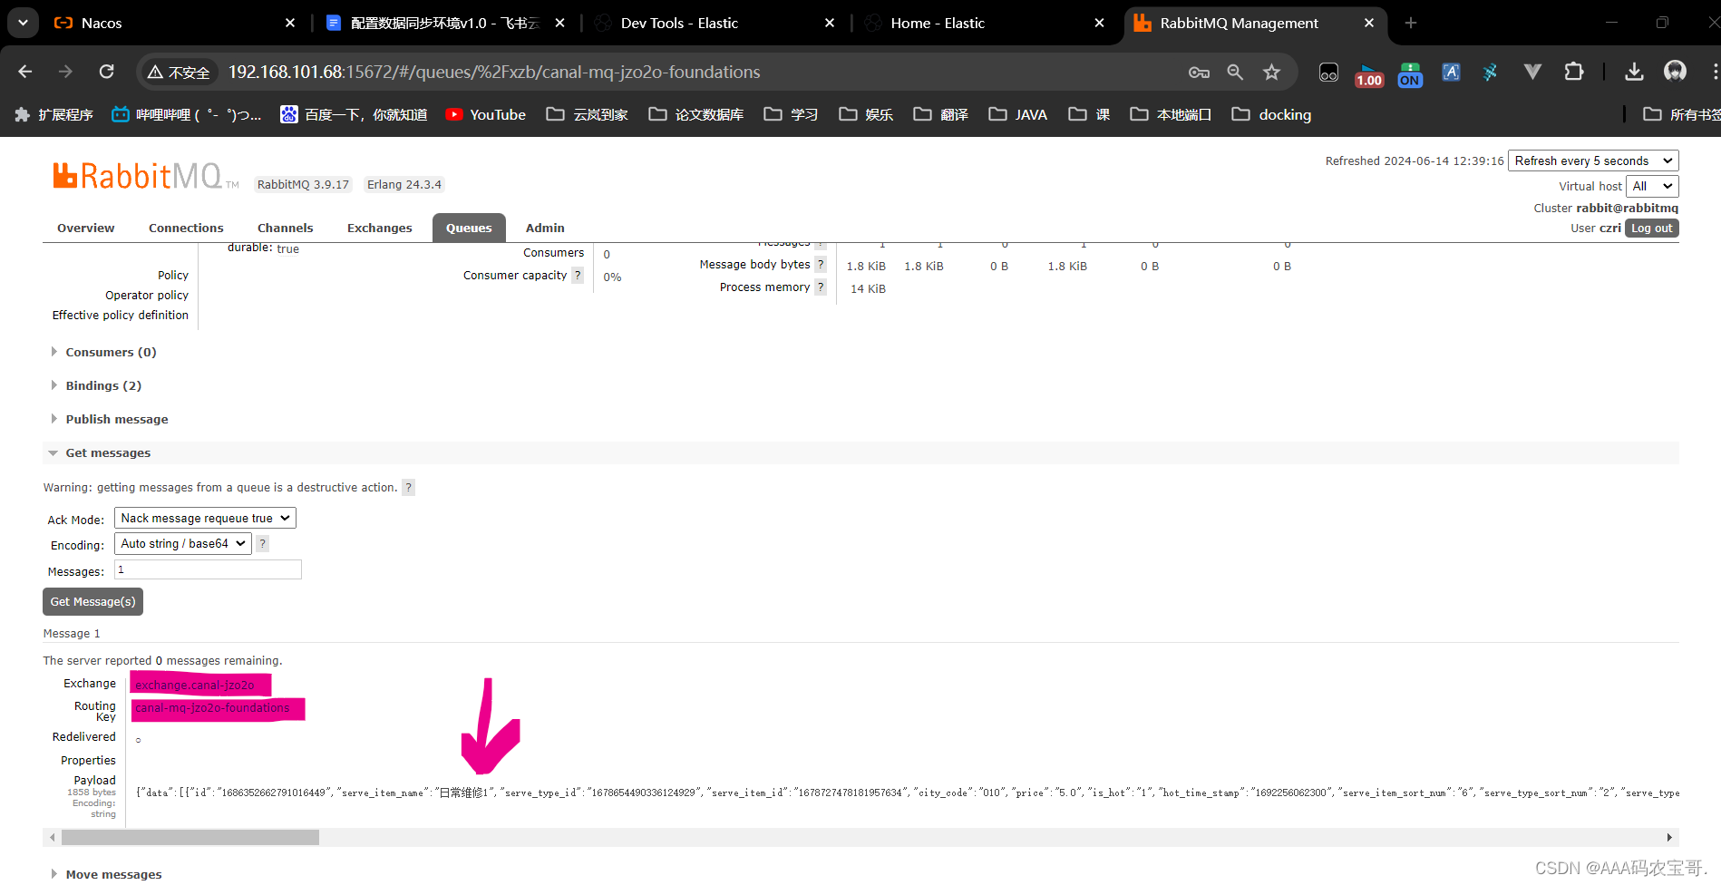This screenshot has height=885, width=1721.
Task: Open help for Process memory
Action: 821,287
